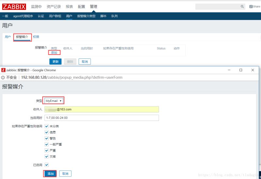The image size is (261, 179).
Task: Click the insecure-site info icon in address bar
Action: (x=3, y=77)
